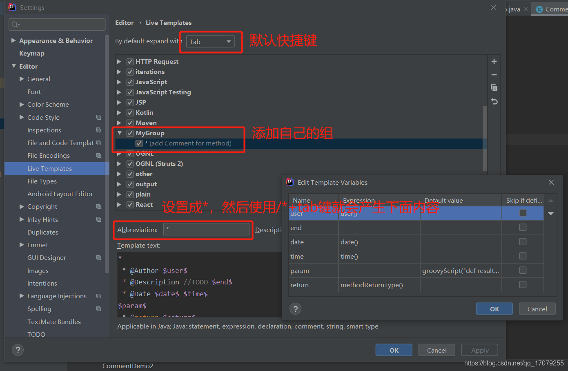The width and height of the screenshot is (568, 371).
Task: Click the class icon on the Comme editor tab
Action: (539, 9)
